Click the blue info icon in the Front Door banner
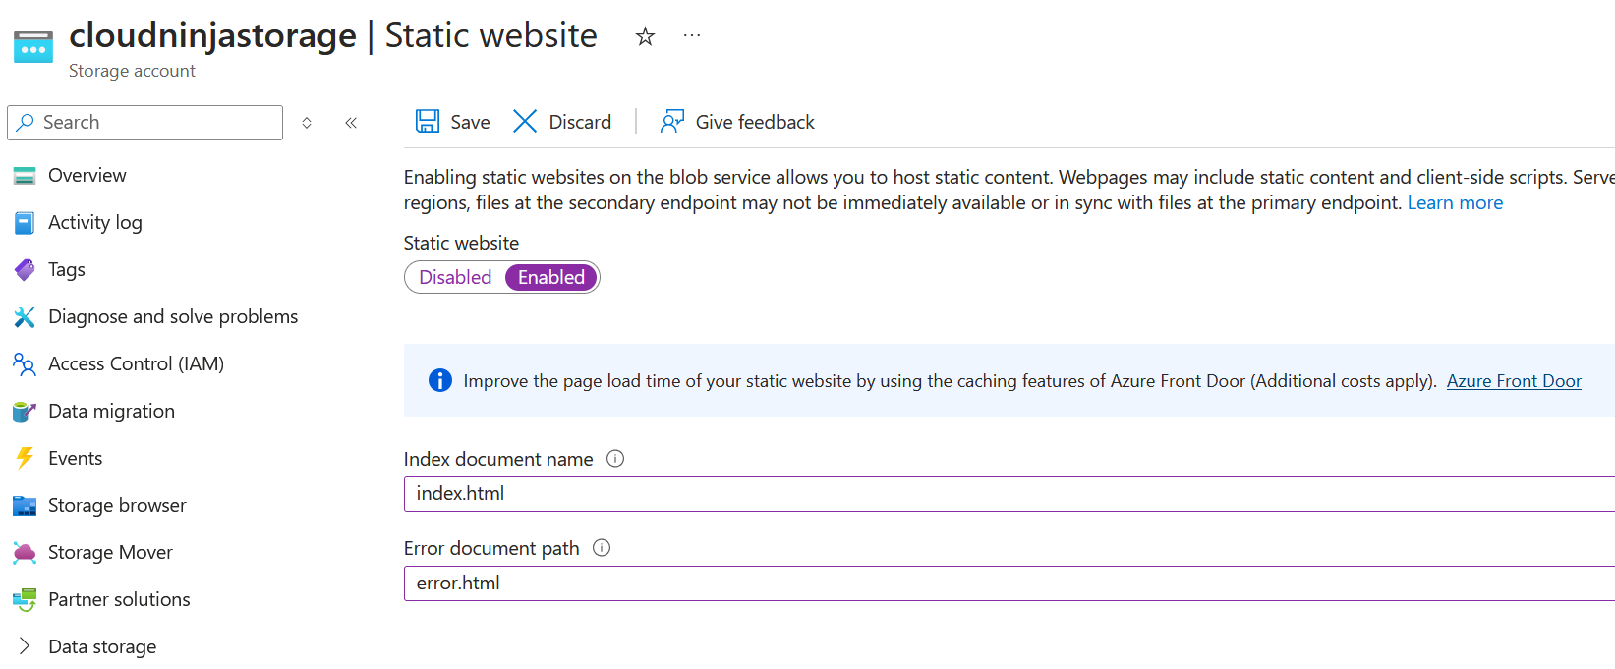This screenshot has height=669, width=1615. click(440, 380)
